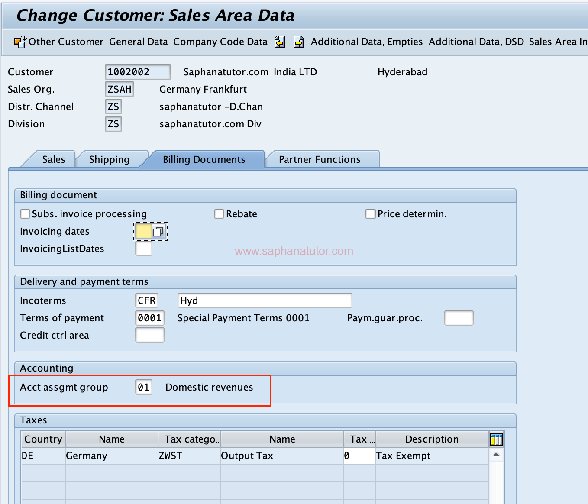Click the InvoicingListDates input field
Screen dimensions: 588x504
144,249
